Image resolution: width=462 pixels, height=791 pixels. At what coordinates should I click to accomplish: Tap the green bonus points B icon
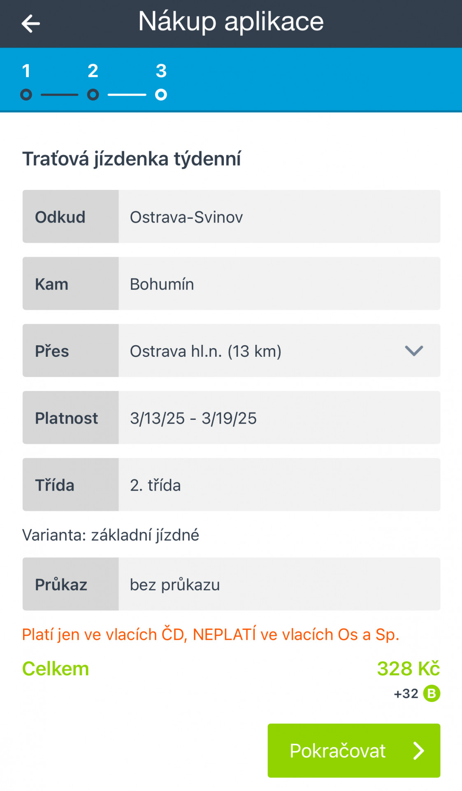432,693
